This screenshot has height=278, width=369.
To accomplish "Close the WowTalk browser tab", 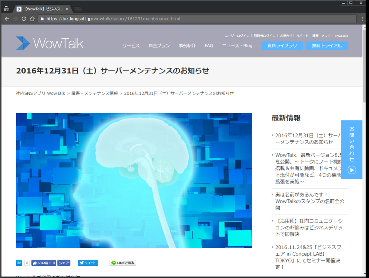I will coord(67,9).
